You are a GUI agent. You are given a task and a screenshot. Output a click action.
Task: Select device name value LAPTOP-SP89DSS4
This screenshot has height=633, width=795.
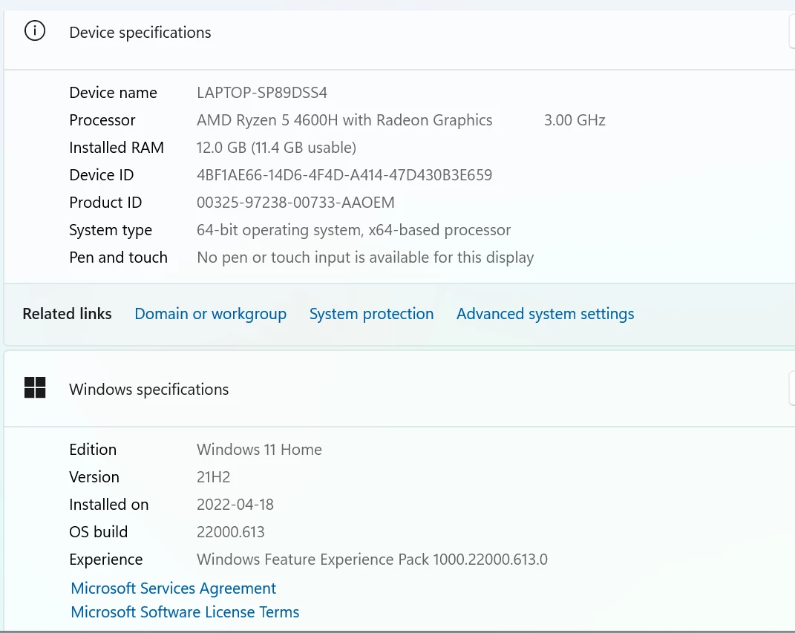click(x=261, y=93)
